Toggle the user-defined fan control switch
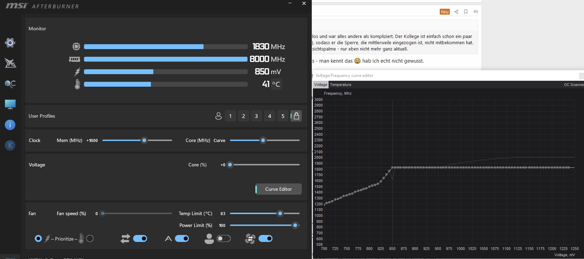The width and height of the screenshot is (584, 259). (x=224, y=238)
